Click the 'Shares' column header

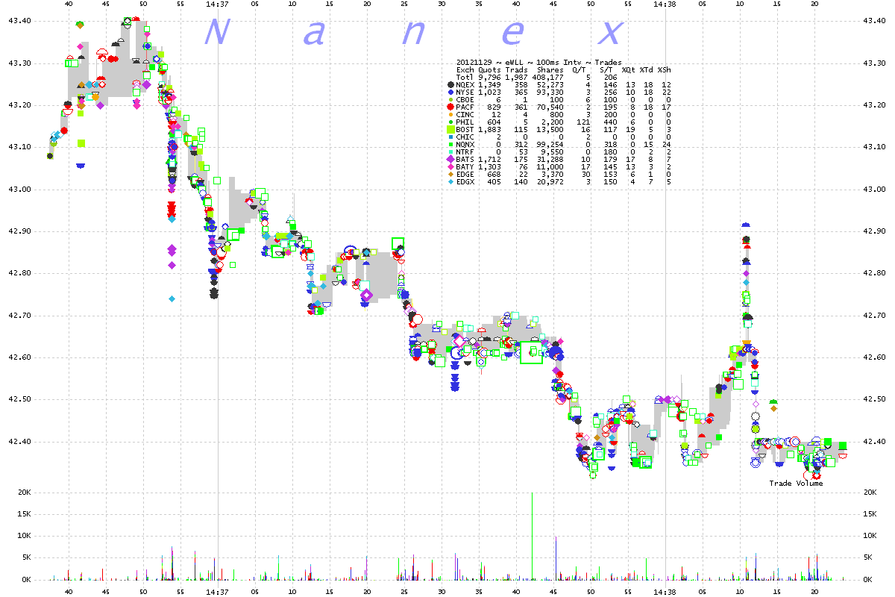click(x=550, y=70)
